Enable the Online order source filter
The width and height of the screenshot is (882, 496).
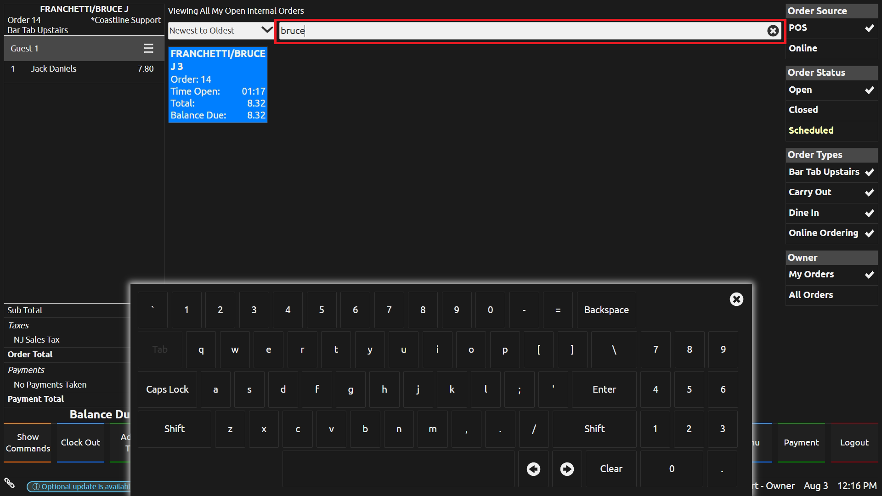(831, 48)
